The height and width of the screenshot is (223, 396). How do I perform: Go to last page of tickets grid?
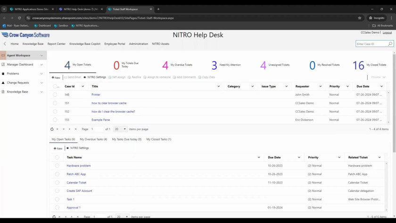click(x=76, y=129)
